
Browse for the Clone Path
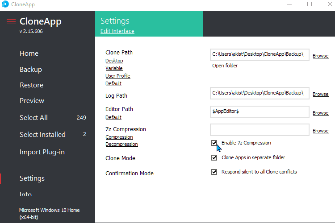pyautogui.click(x=320, y=56)
